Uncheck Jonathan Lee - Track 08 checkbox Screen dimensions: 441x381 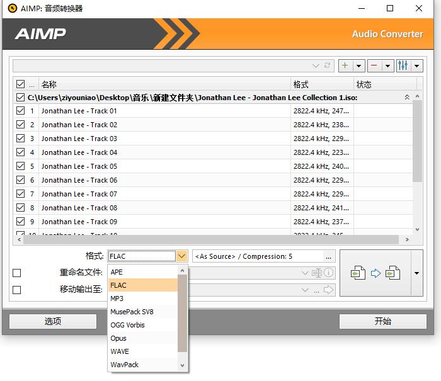point(21,208)
